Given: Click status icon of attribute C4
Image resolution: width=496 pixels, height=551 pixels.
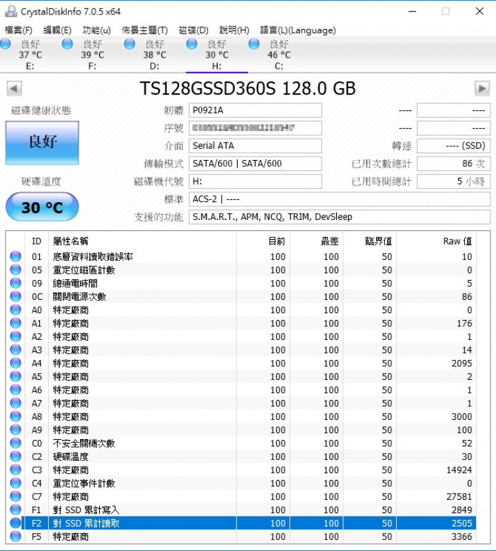Looking at the screenshot, I should pos(15,483).
